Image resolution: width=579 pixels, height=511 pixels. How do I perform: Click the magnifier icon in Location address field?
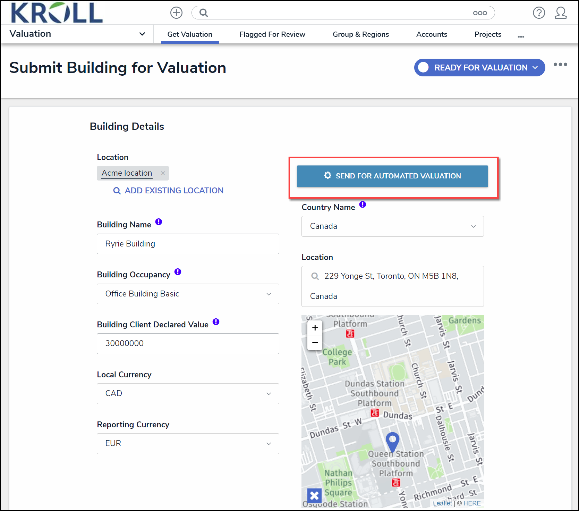(315, 276)
